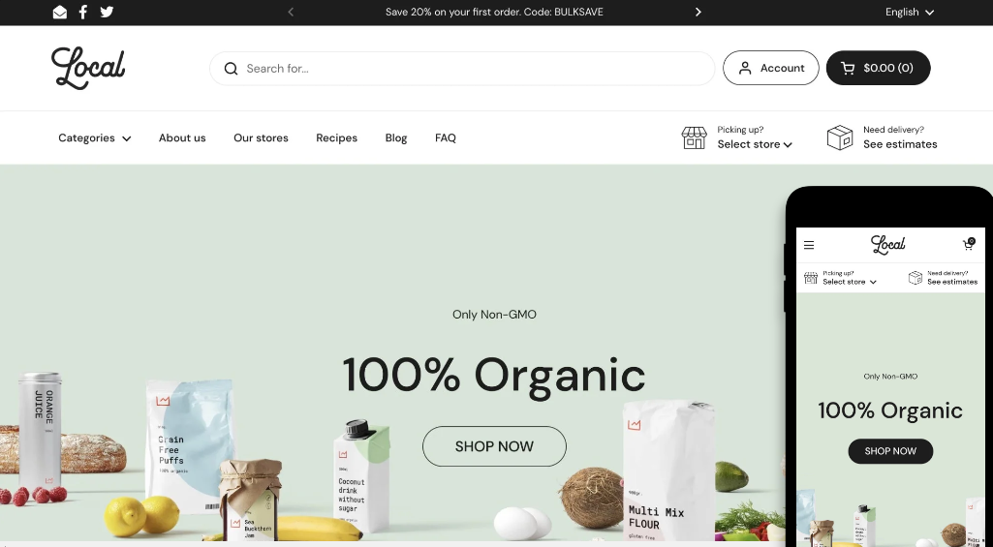This screenshot has height=547, width=993.
Task: Click the search magnifier icon
Action: 231,69
